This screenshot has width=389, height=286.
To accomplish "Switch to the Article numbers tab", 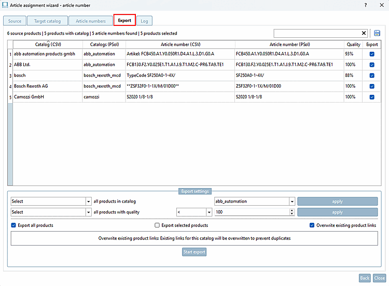I will (x=91, y=21).
